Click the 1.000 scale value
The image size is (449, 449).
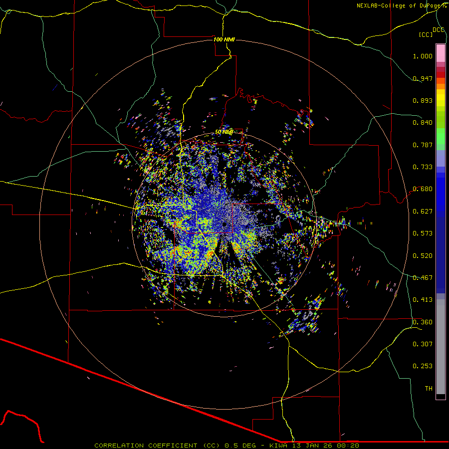[423, 56]
